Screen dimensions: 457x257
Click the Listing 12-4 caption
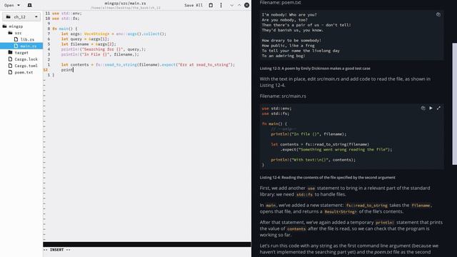point(327,178)
